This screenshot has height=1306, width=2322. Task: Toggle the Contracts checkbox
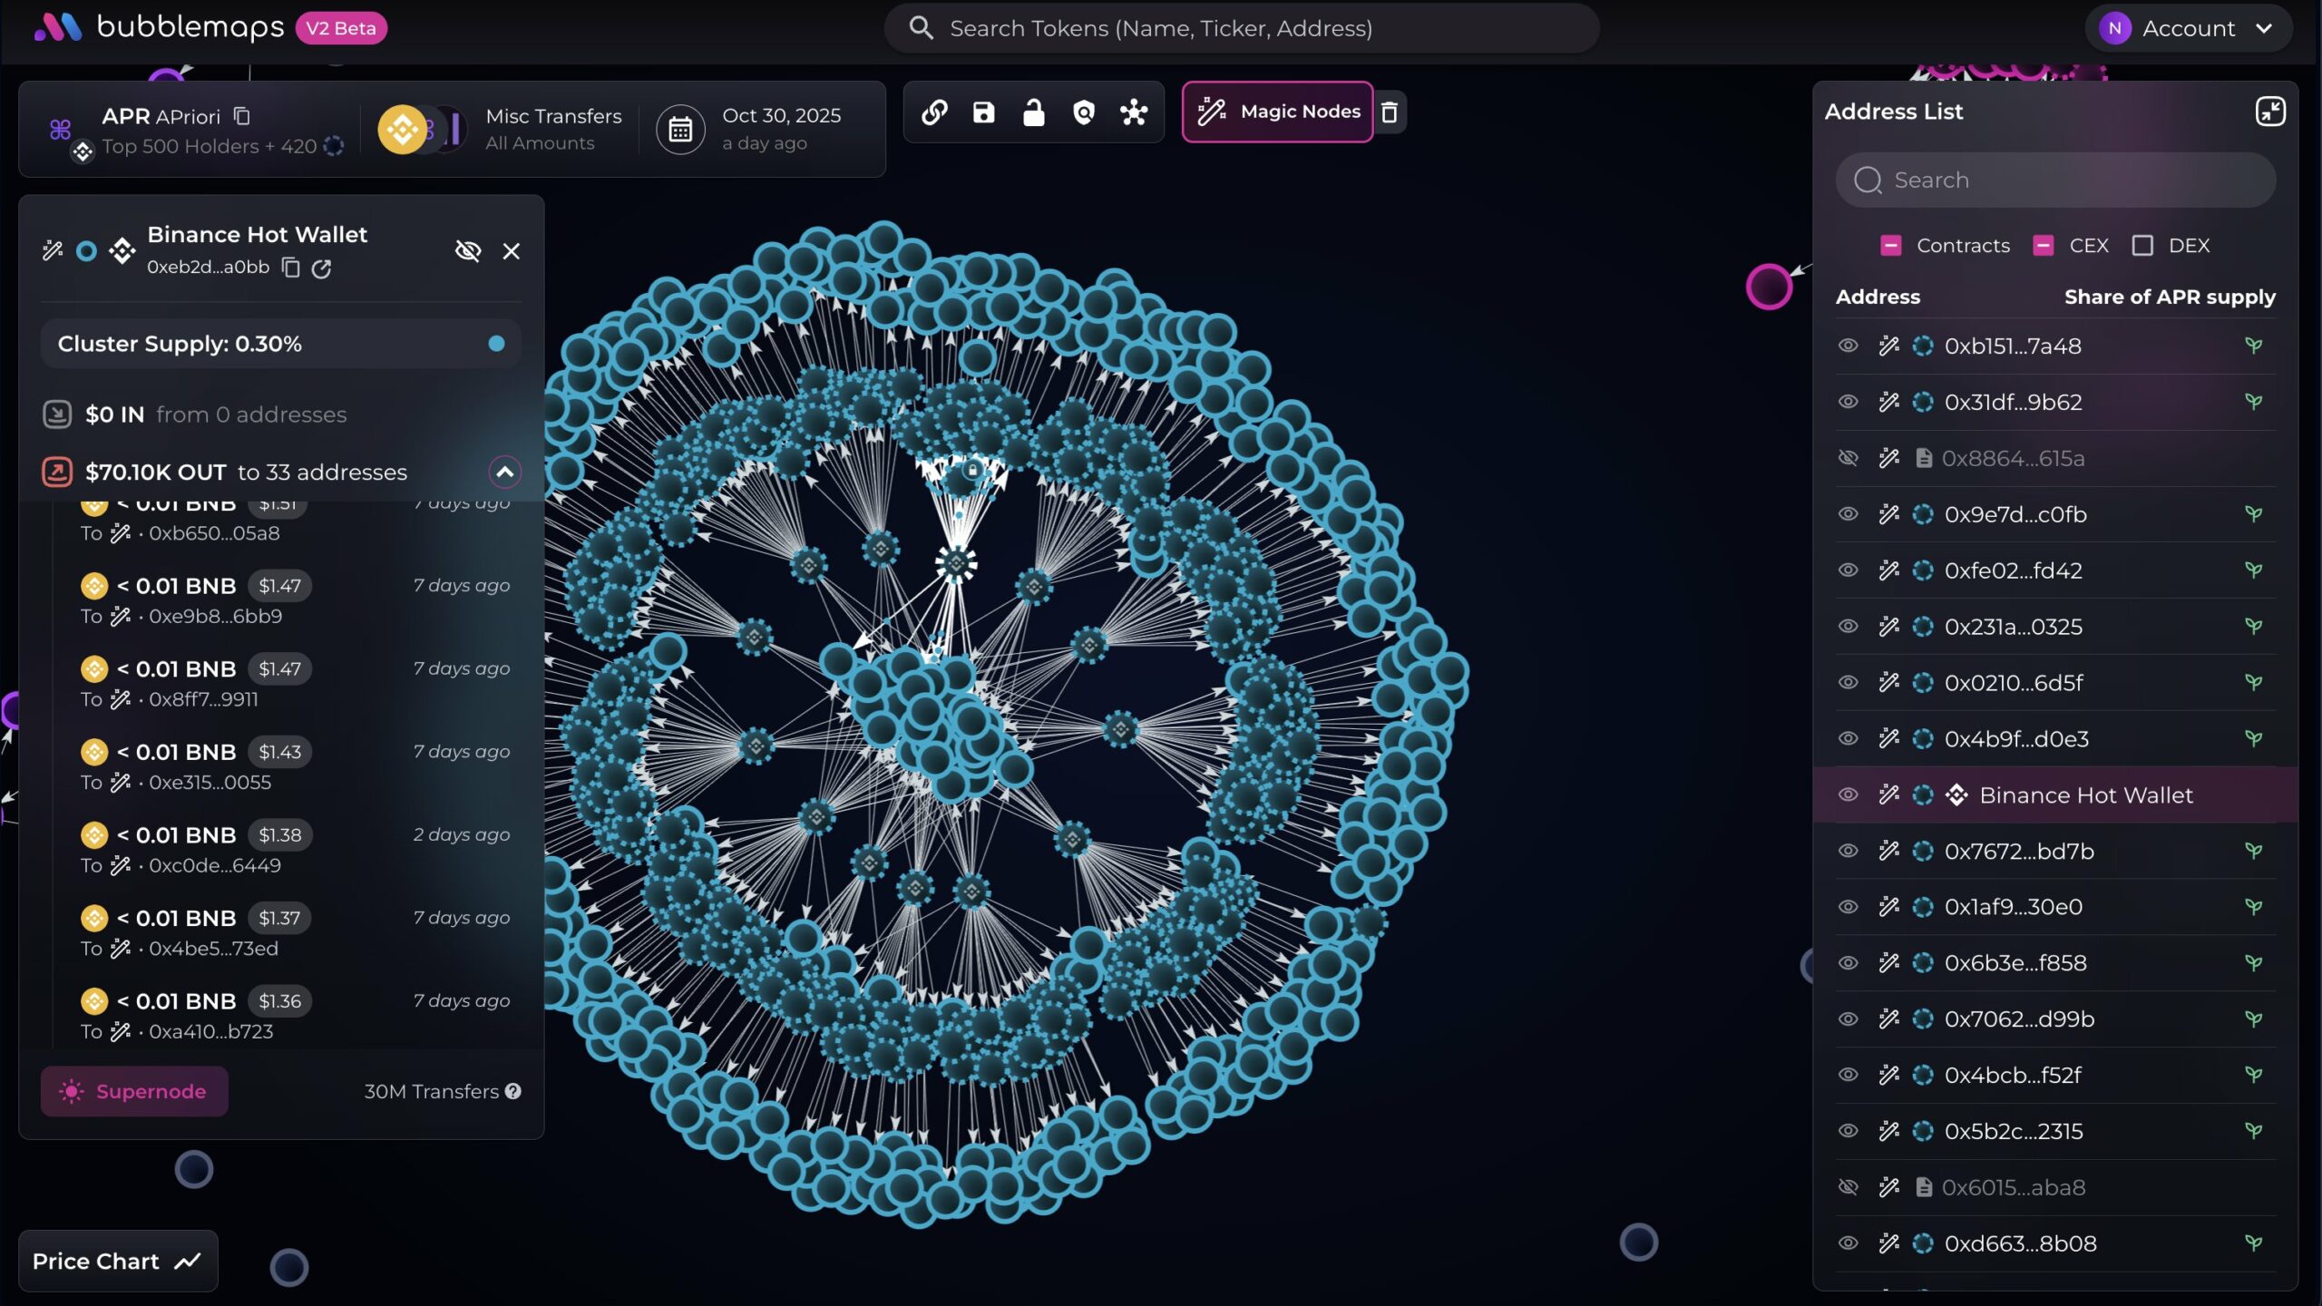(1890, 246)
